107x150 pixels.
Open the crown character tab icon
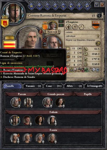pos(31,6)
